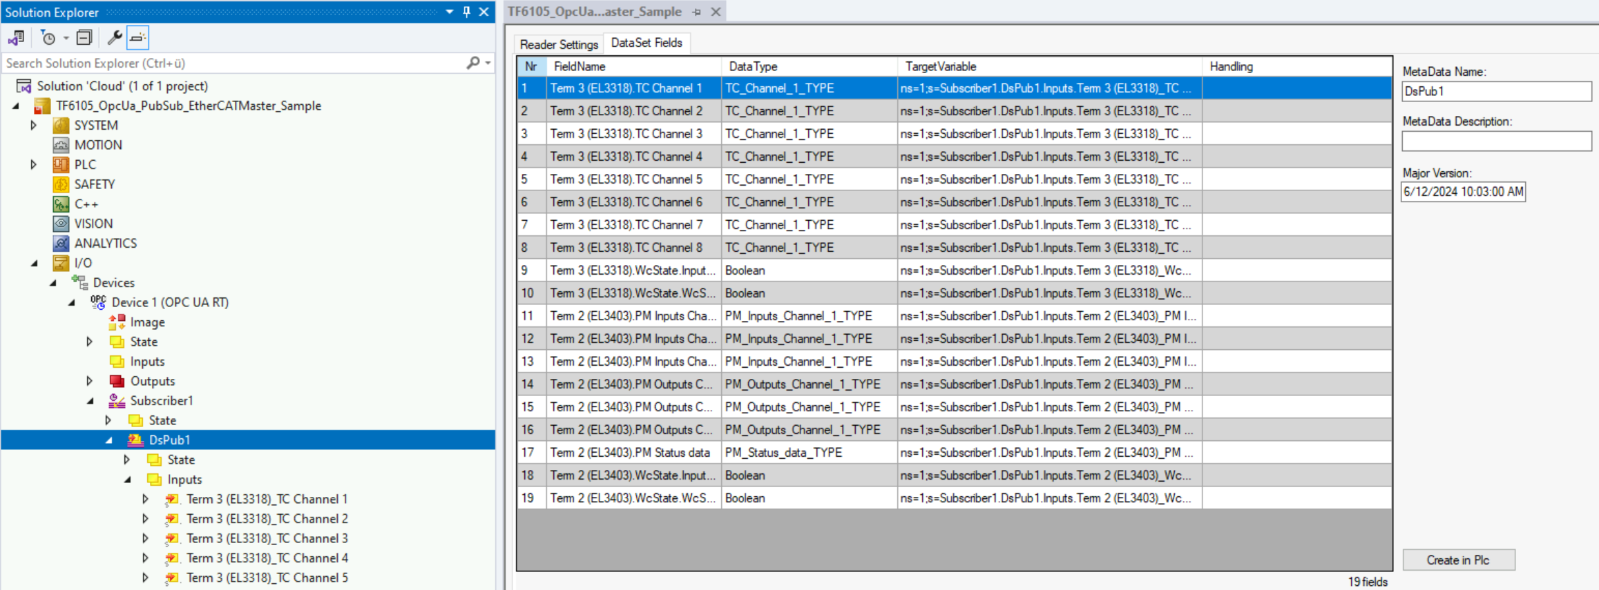
Task: Expand Outputs under Device 1
Action: (x=90, y=381)
